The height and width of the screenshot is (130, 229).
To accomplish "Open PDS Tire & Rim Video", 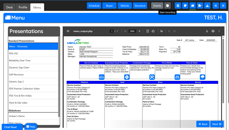I will pyautogui.click(x=33, y=95).
